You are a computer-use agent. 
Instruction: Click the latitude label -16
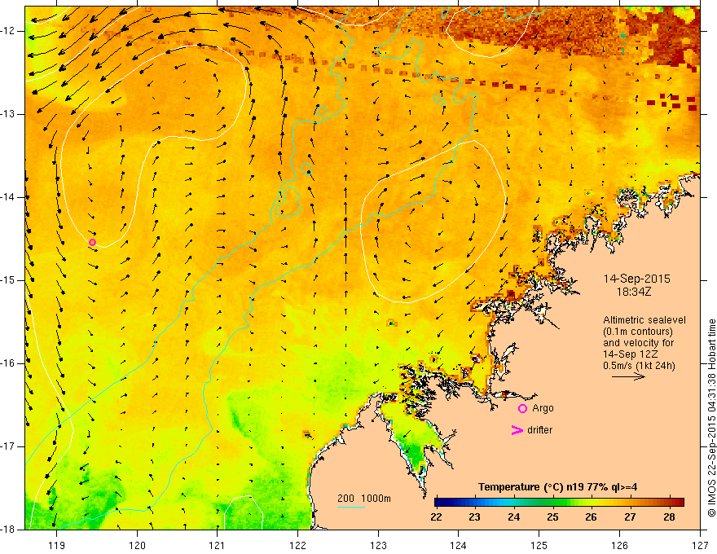8,363
